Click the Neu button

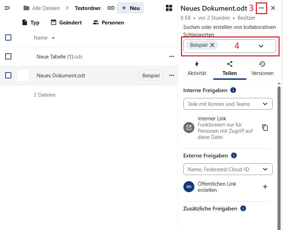[x=130, y=8]
